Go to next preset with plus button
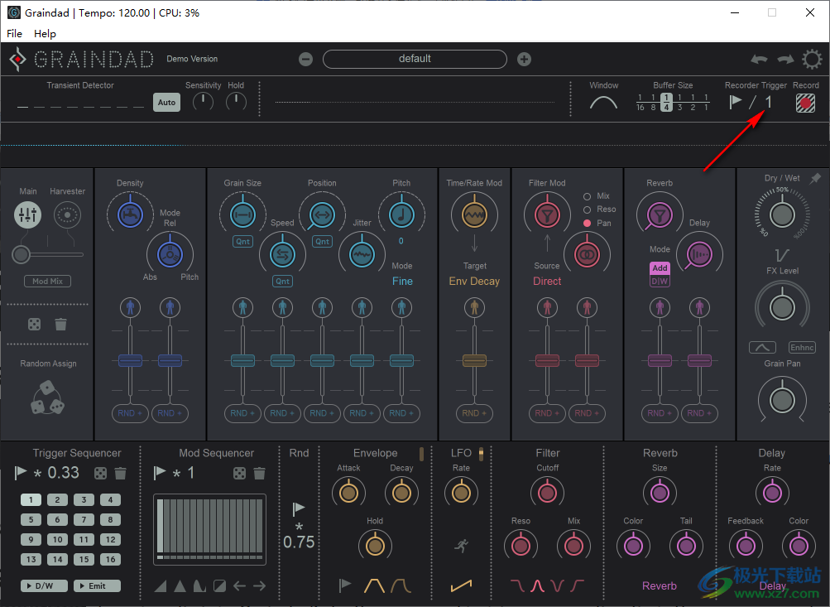830x607 pixels. tap(524, 59)
